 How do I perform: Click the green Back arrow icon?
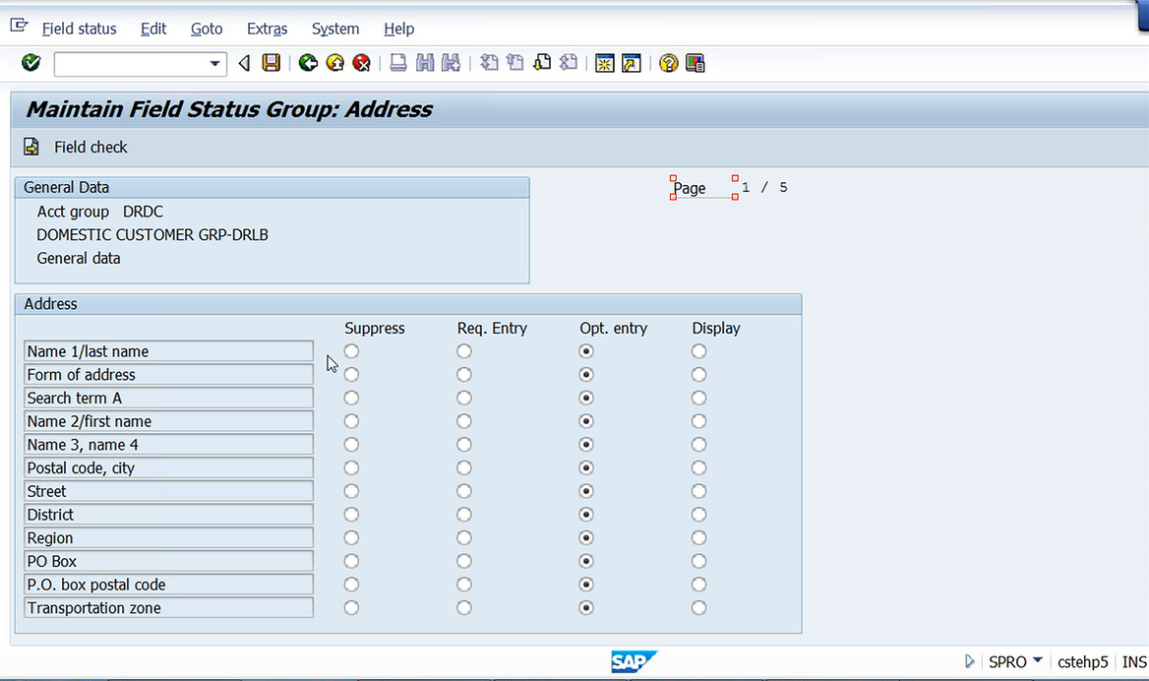tap(309, 63)
